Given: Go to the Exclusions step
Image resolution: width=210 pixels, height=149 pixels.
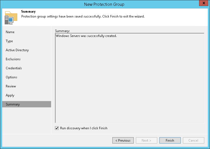Looking at the screenshot, I should click(13, 59).
